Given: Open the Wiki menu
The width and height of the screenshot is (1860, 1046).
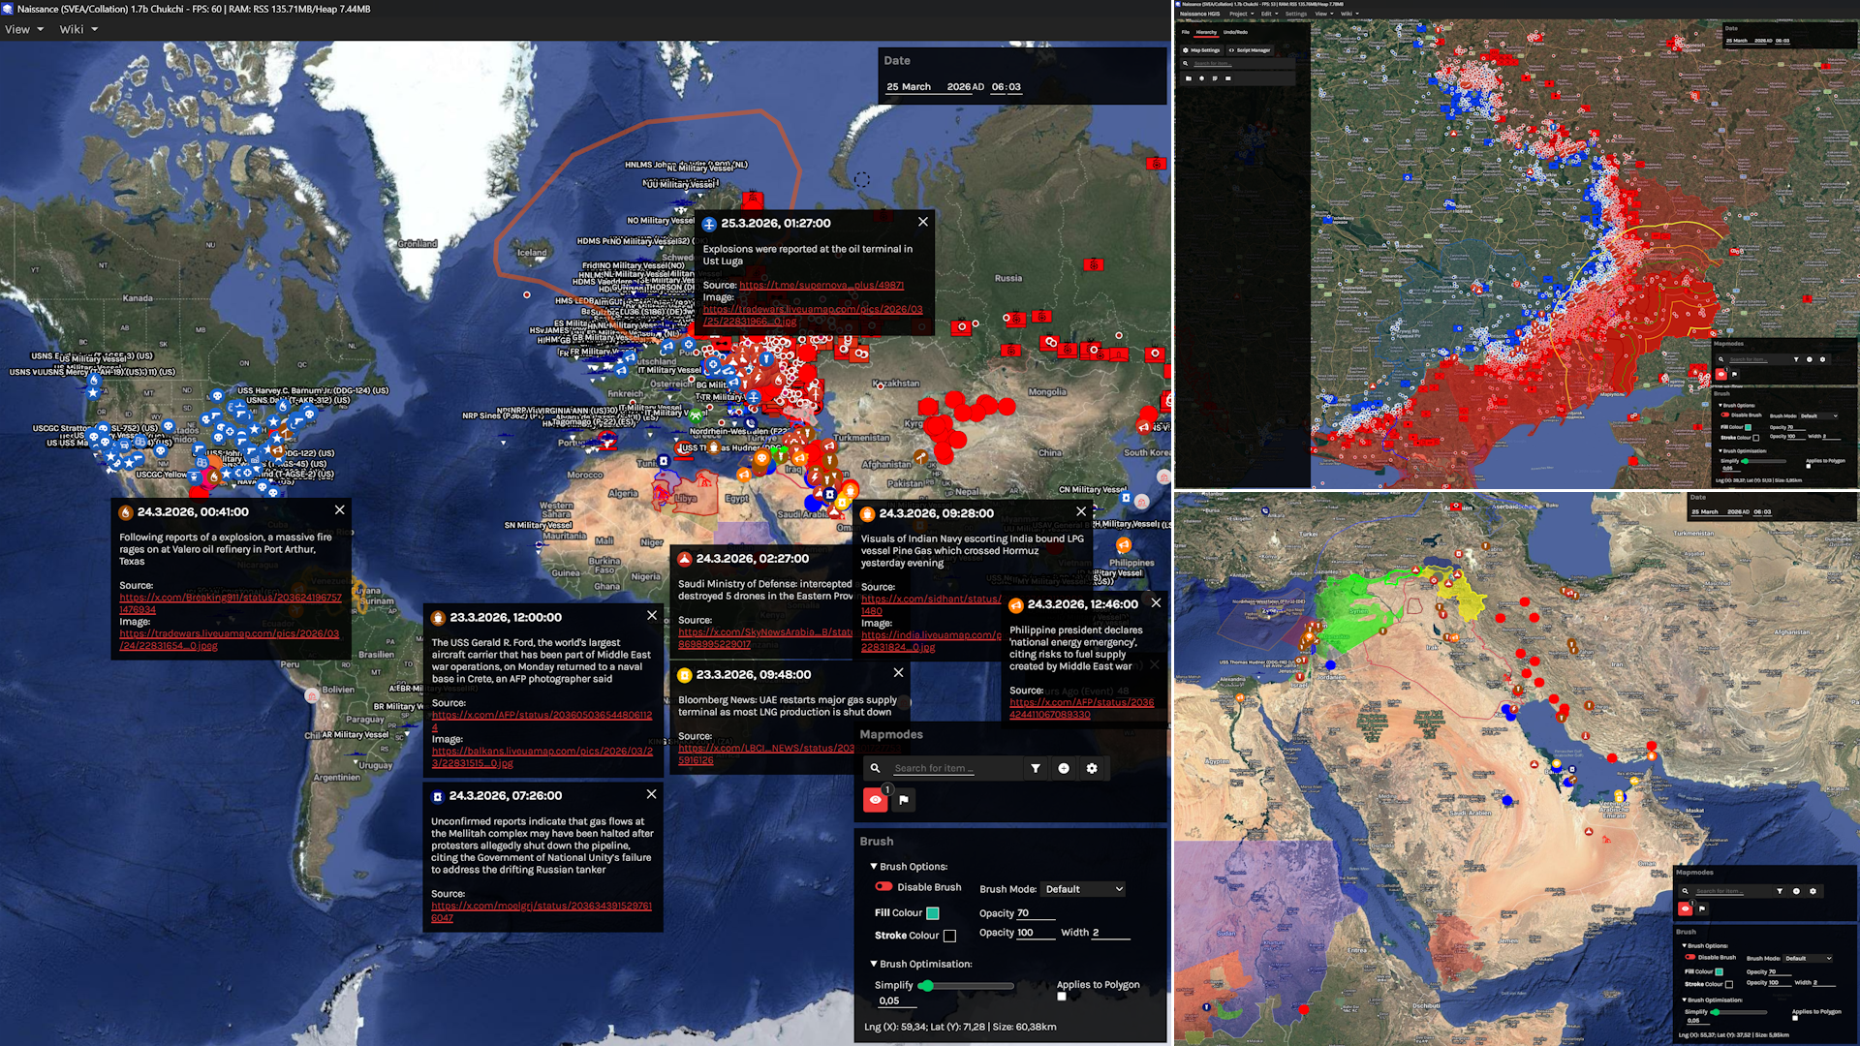Looking at the screenshot, I should (x=78, y=29).
